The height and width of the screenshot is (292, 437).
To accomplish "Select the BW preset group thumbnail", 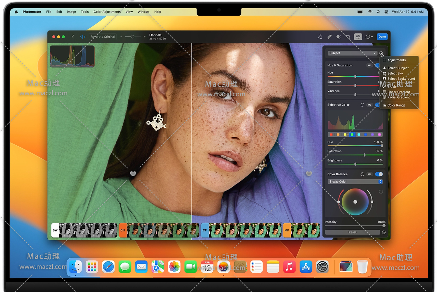I will coord(55,230).
